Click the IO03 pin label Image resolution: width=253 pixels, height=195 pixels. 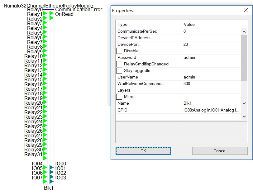pyautogui.click(x=61, y=178)
